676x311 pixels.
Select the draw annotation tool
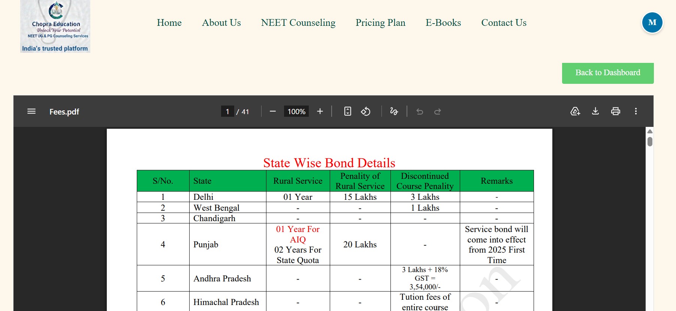394,112
